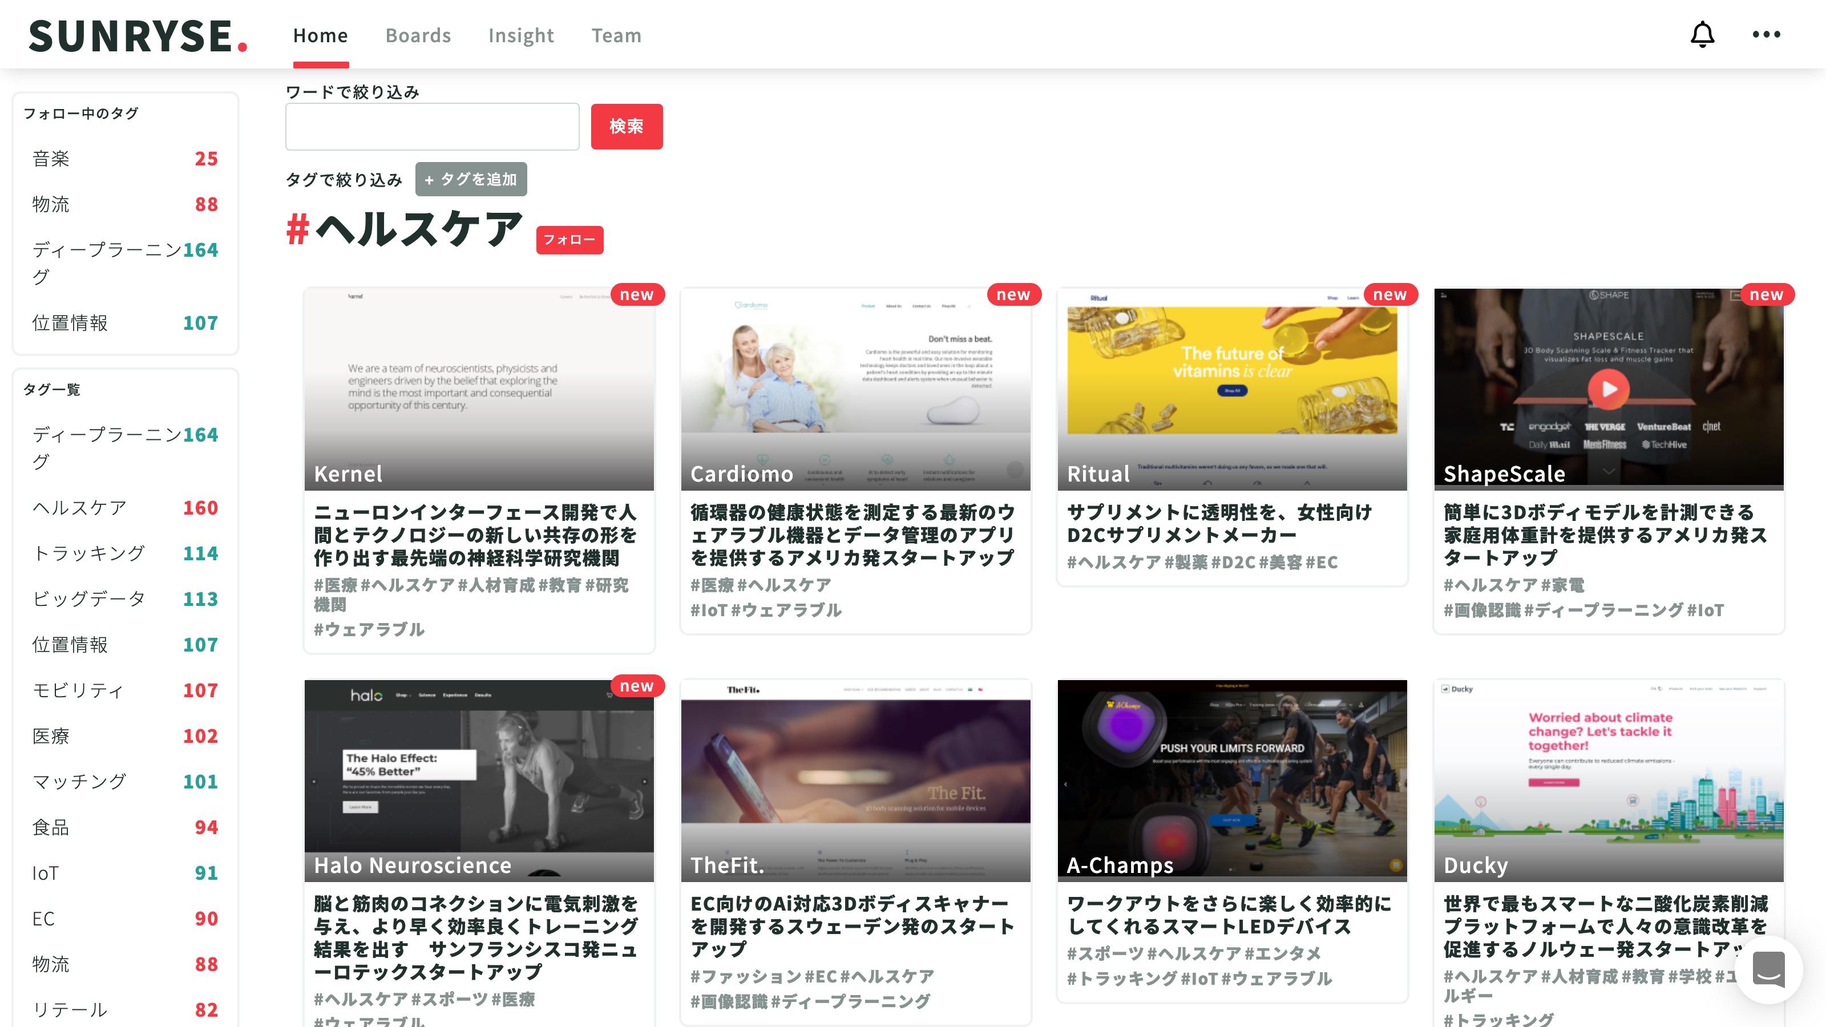The image size is (1826, 1027).
Task: Click the A-Champs description headline
Action: 1229,915
